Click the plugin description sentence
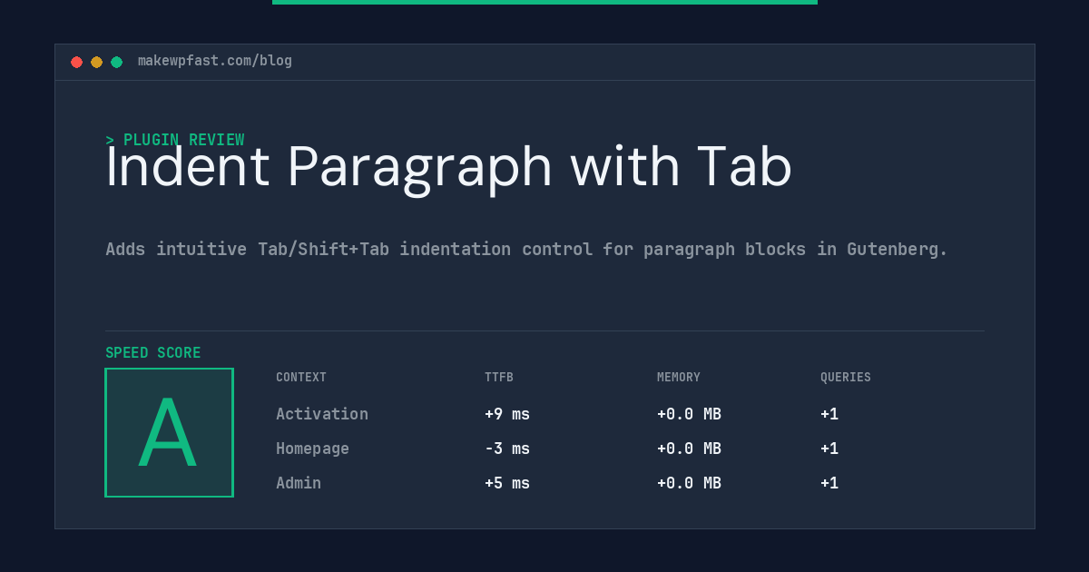Viewport: 1089px width, 572px height. pyautogui.click(x=526, y=249)
